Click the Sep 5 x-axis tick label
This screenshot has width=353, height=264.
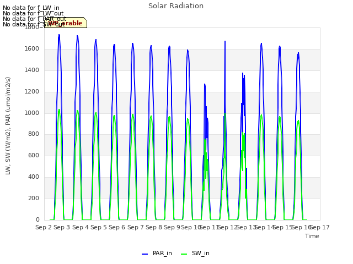coord(99,227)
